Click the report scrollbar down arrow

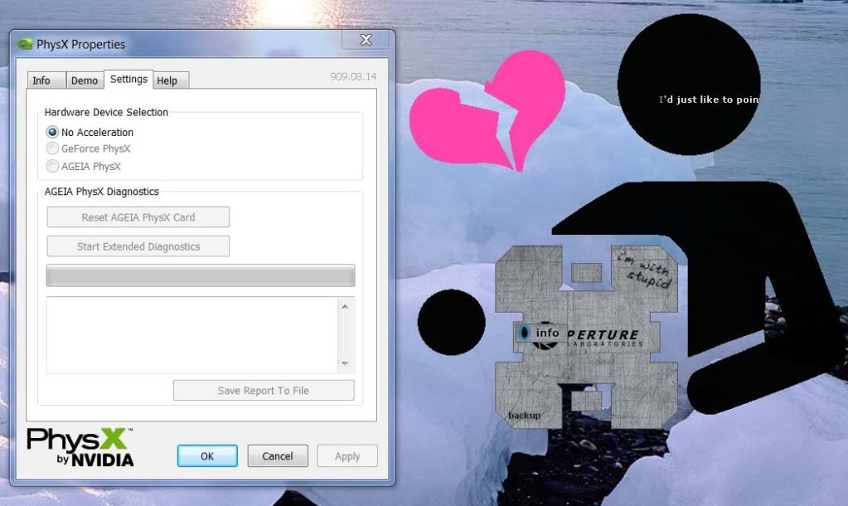(345, 363)
